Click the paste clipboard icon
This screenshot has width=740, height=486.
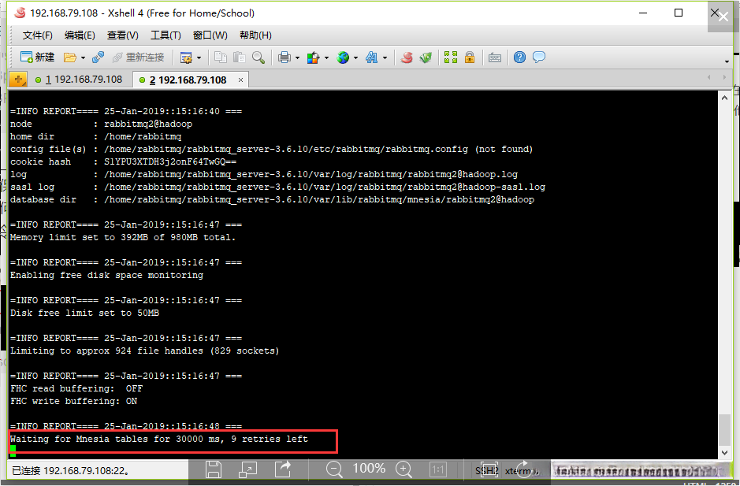240,58
